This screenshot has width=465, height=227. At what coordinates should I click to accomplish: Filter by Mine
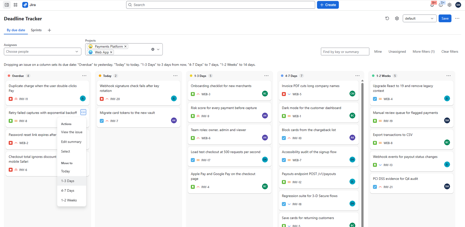pos(378,51)
